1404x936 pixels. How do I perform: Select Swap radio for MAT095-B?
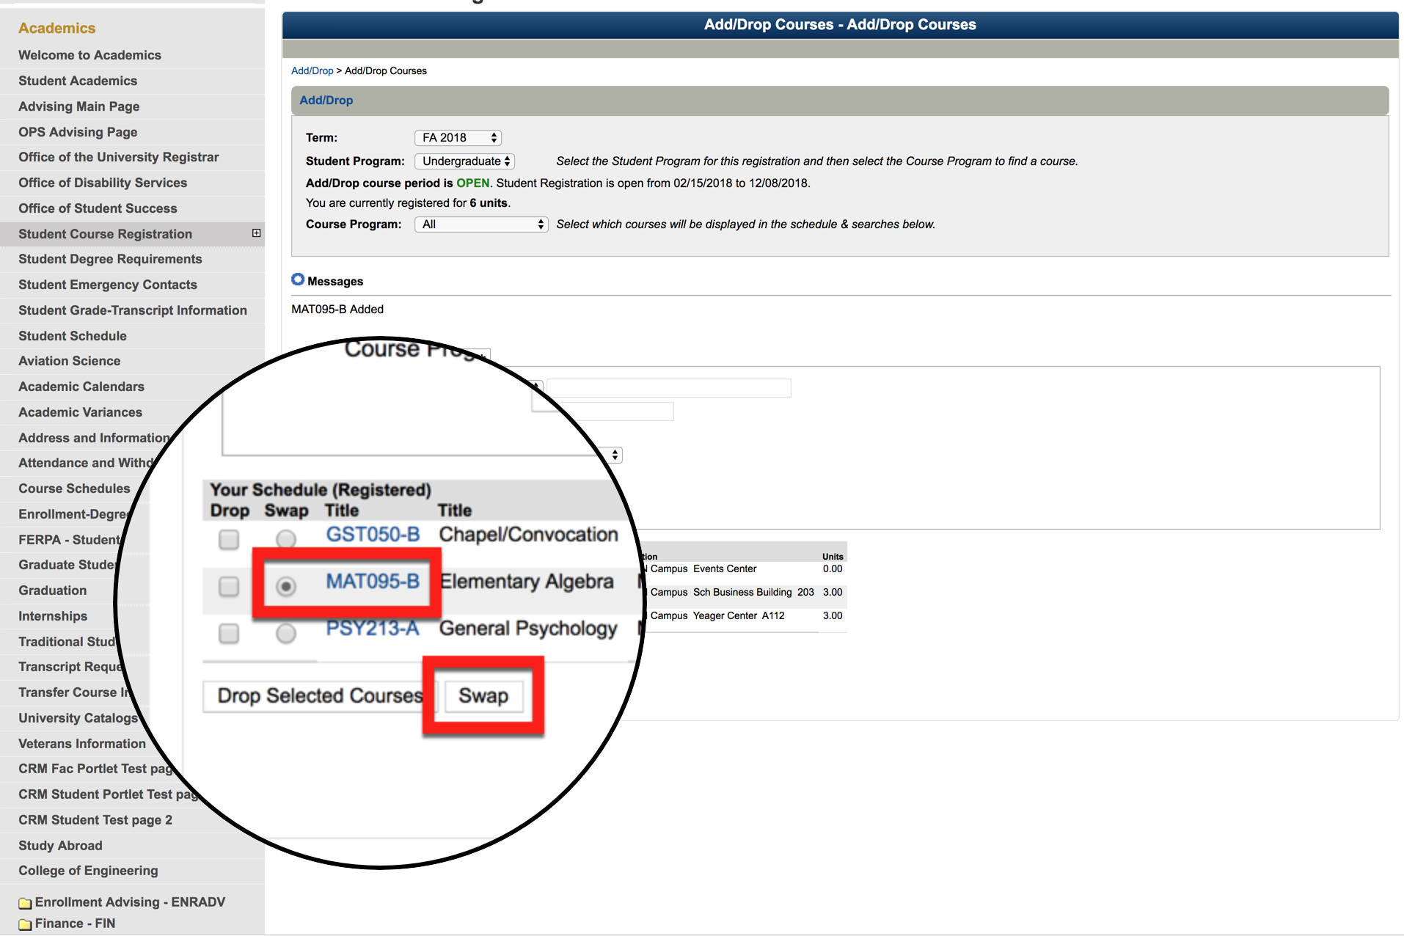tap(286, 586)
